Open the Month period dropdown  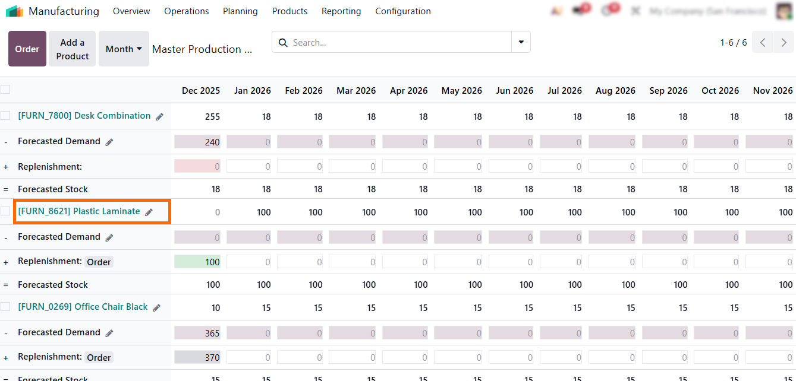[124, 49]
